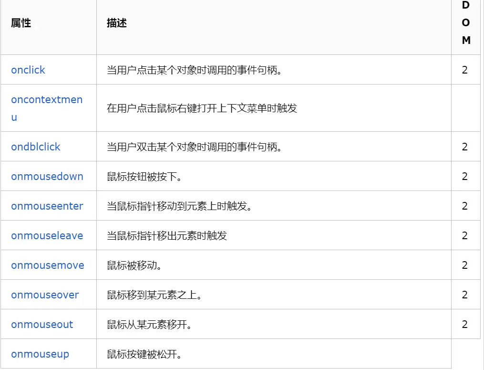Viewport: 484px width, 370px height.
Task: Open the onmouseout attribute link
Action: (41, 324)
